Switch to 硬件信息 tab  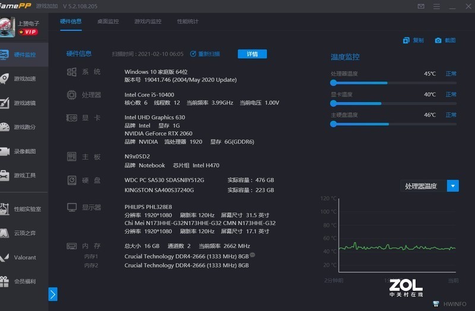click(71, 21)
